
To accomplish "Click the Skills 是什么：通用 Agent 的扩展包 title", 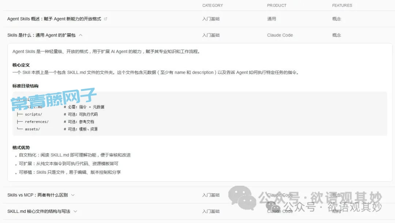I will (x=41, y=35).
